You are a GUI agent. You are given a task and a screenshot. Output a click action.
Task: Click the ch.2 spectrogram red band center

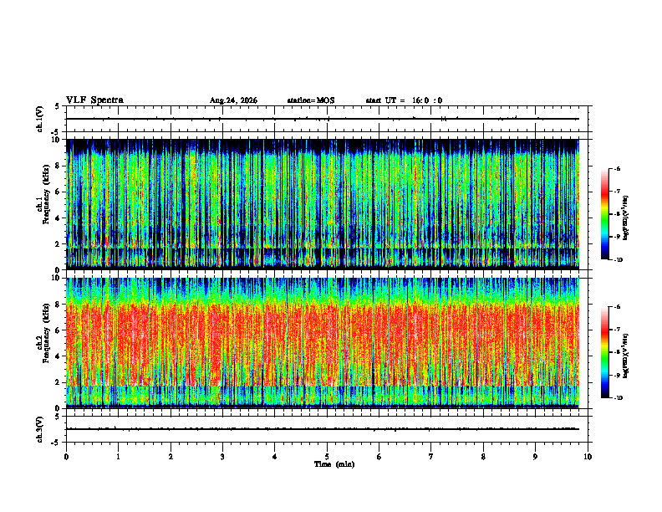(x=323, y=346)
